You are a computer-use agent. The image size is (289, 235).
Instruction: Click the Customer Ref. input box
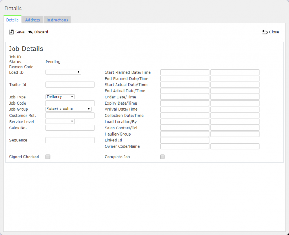(x=70, y=116)
